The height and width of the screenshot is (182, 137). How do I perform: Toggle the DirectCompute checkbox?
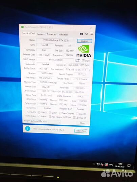(x=60, y=113)
